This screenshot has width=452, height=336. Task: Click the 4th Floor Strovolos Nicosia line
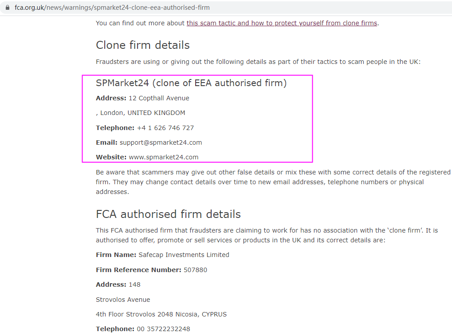pos(161,314)
